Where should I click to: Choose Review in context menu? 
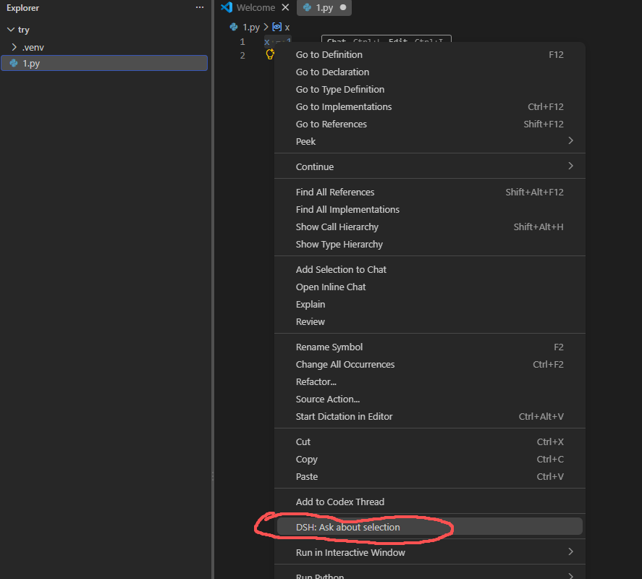[429, 321]
